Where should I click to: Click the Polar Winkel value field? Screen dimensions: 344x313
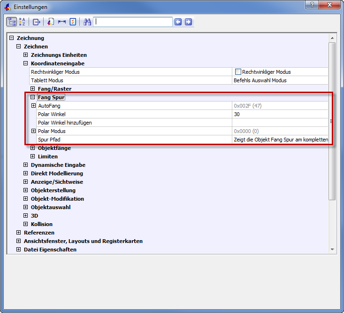point(280,114)
